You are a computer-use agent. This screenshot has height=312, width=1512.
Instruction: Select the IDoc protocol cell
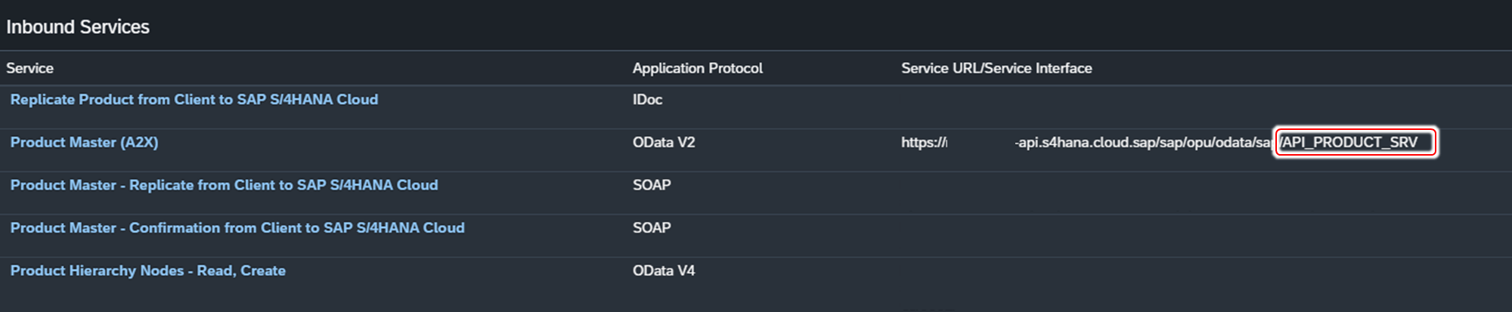point(647,100)
